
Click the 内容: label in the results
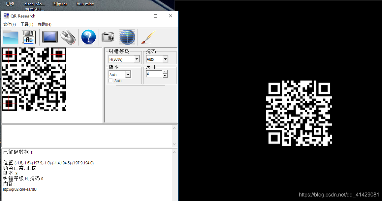[x=9, y=184]
